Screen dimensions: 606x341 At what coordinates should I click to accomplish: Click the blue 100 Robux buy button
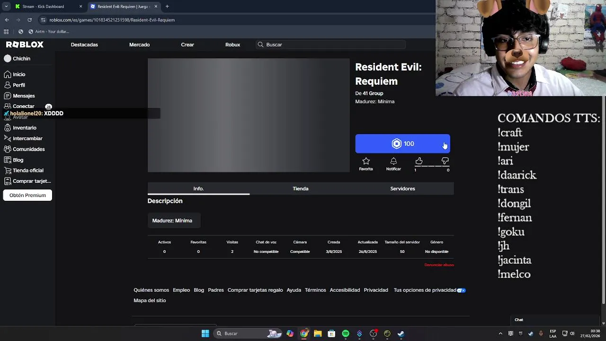point(402,144)
